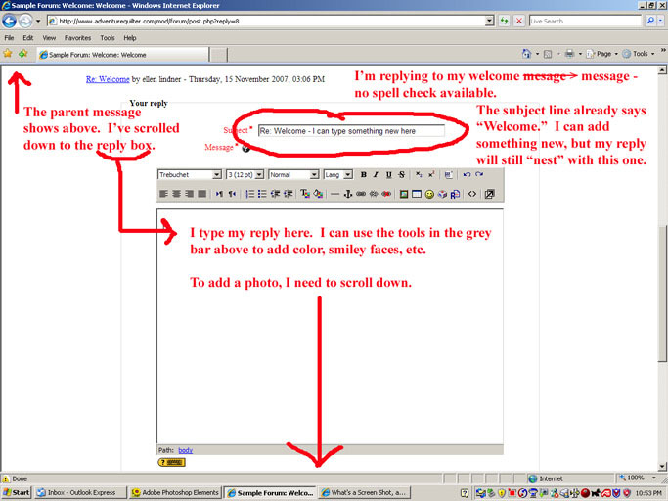The image size is (668, 501).
Task: Align text left in the editor
Action: coord(163,194)
